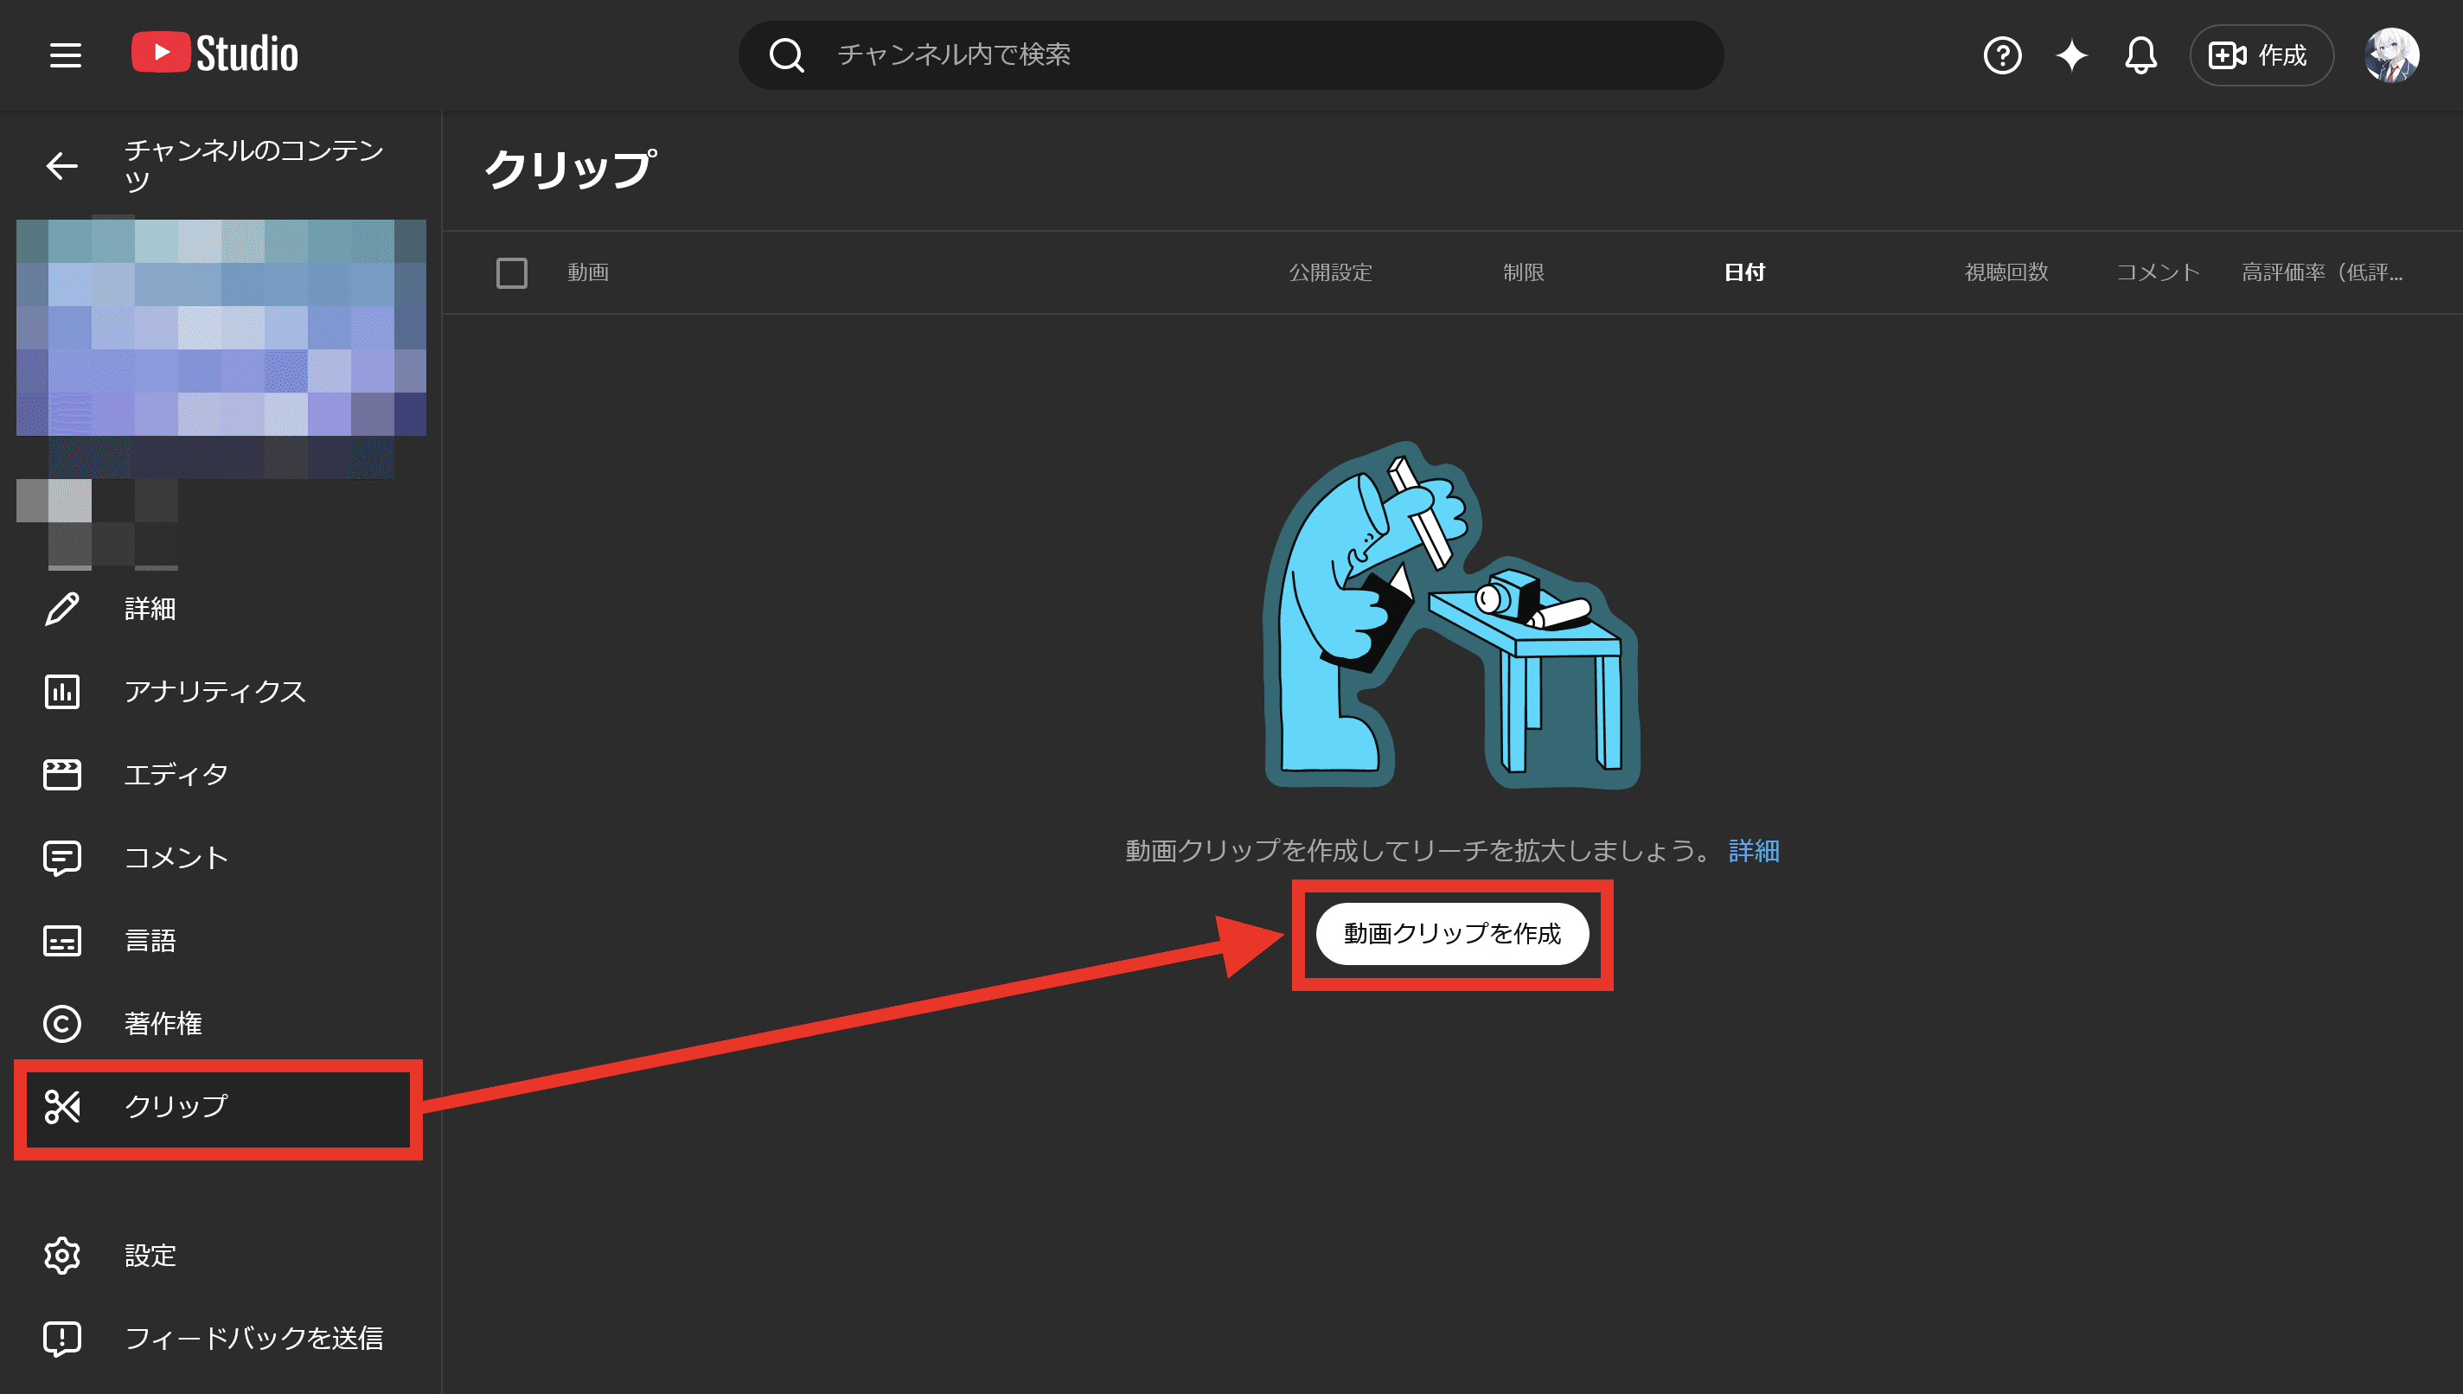Click the 作成 create button
Image resolution: width=2463 pixels, height=1394 pixels.
coord(2261,54)
